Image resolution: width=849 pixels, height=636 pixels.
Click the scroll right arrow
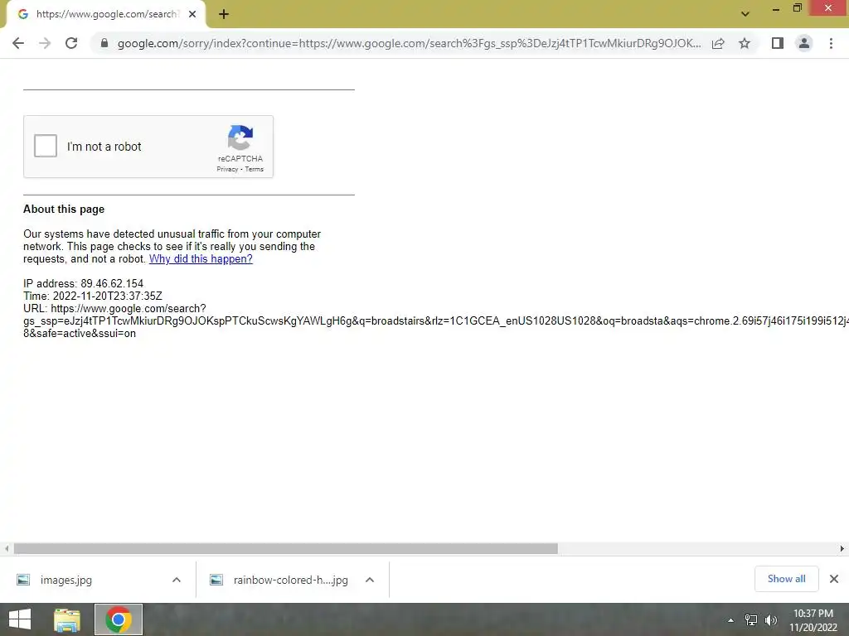click(842, 548)
